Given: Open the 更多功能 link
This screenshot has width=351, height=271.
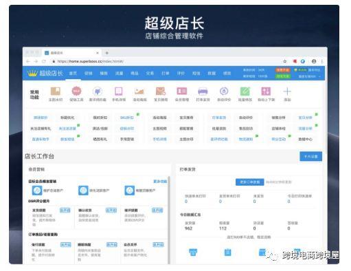Looking at the screenshot, I should pos(160,182).
